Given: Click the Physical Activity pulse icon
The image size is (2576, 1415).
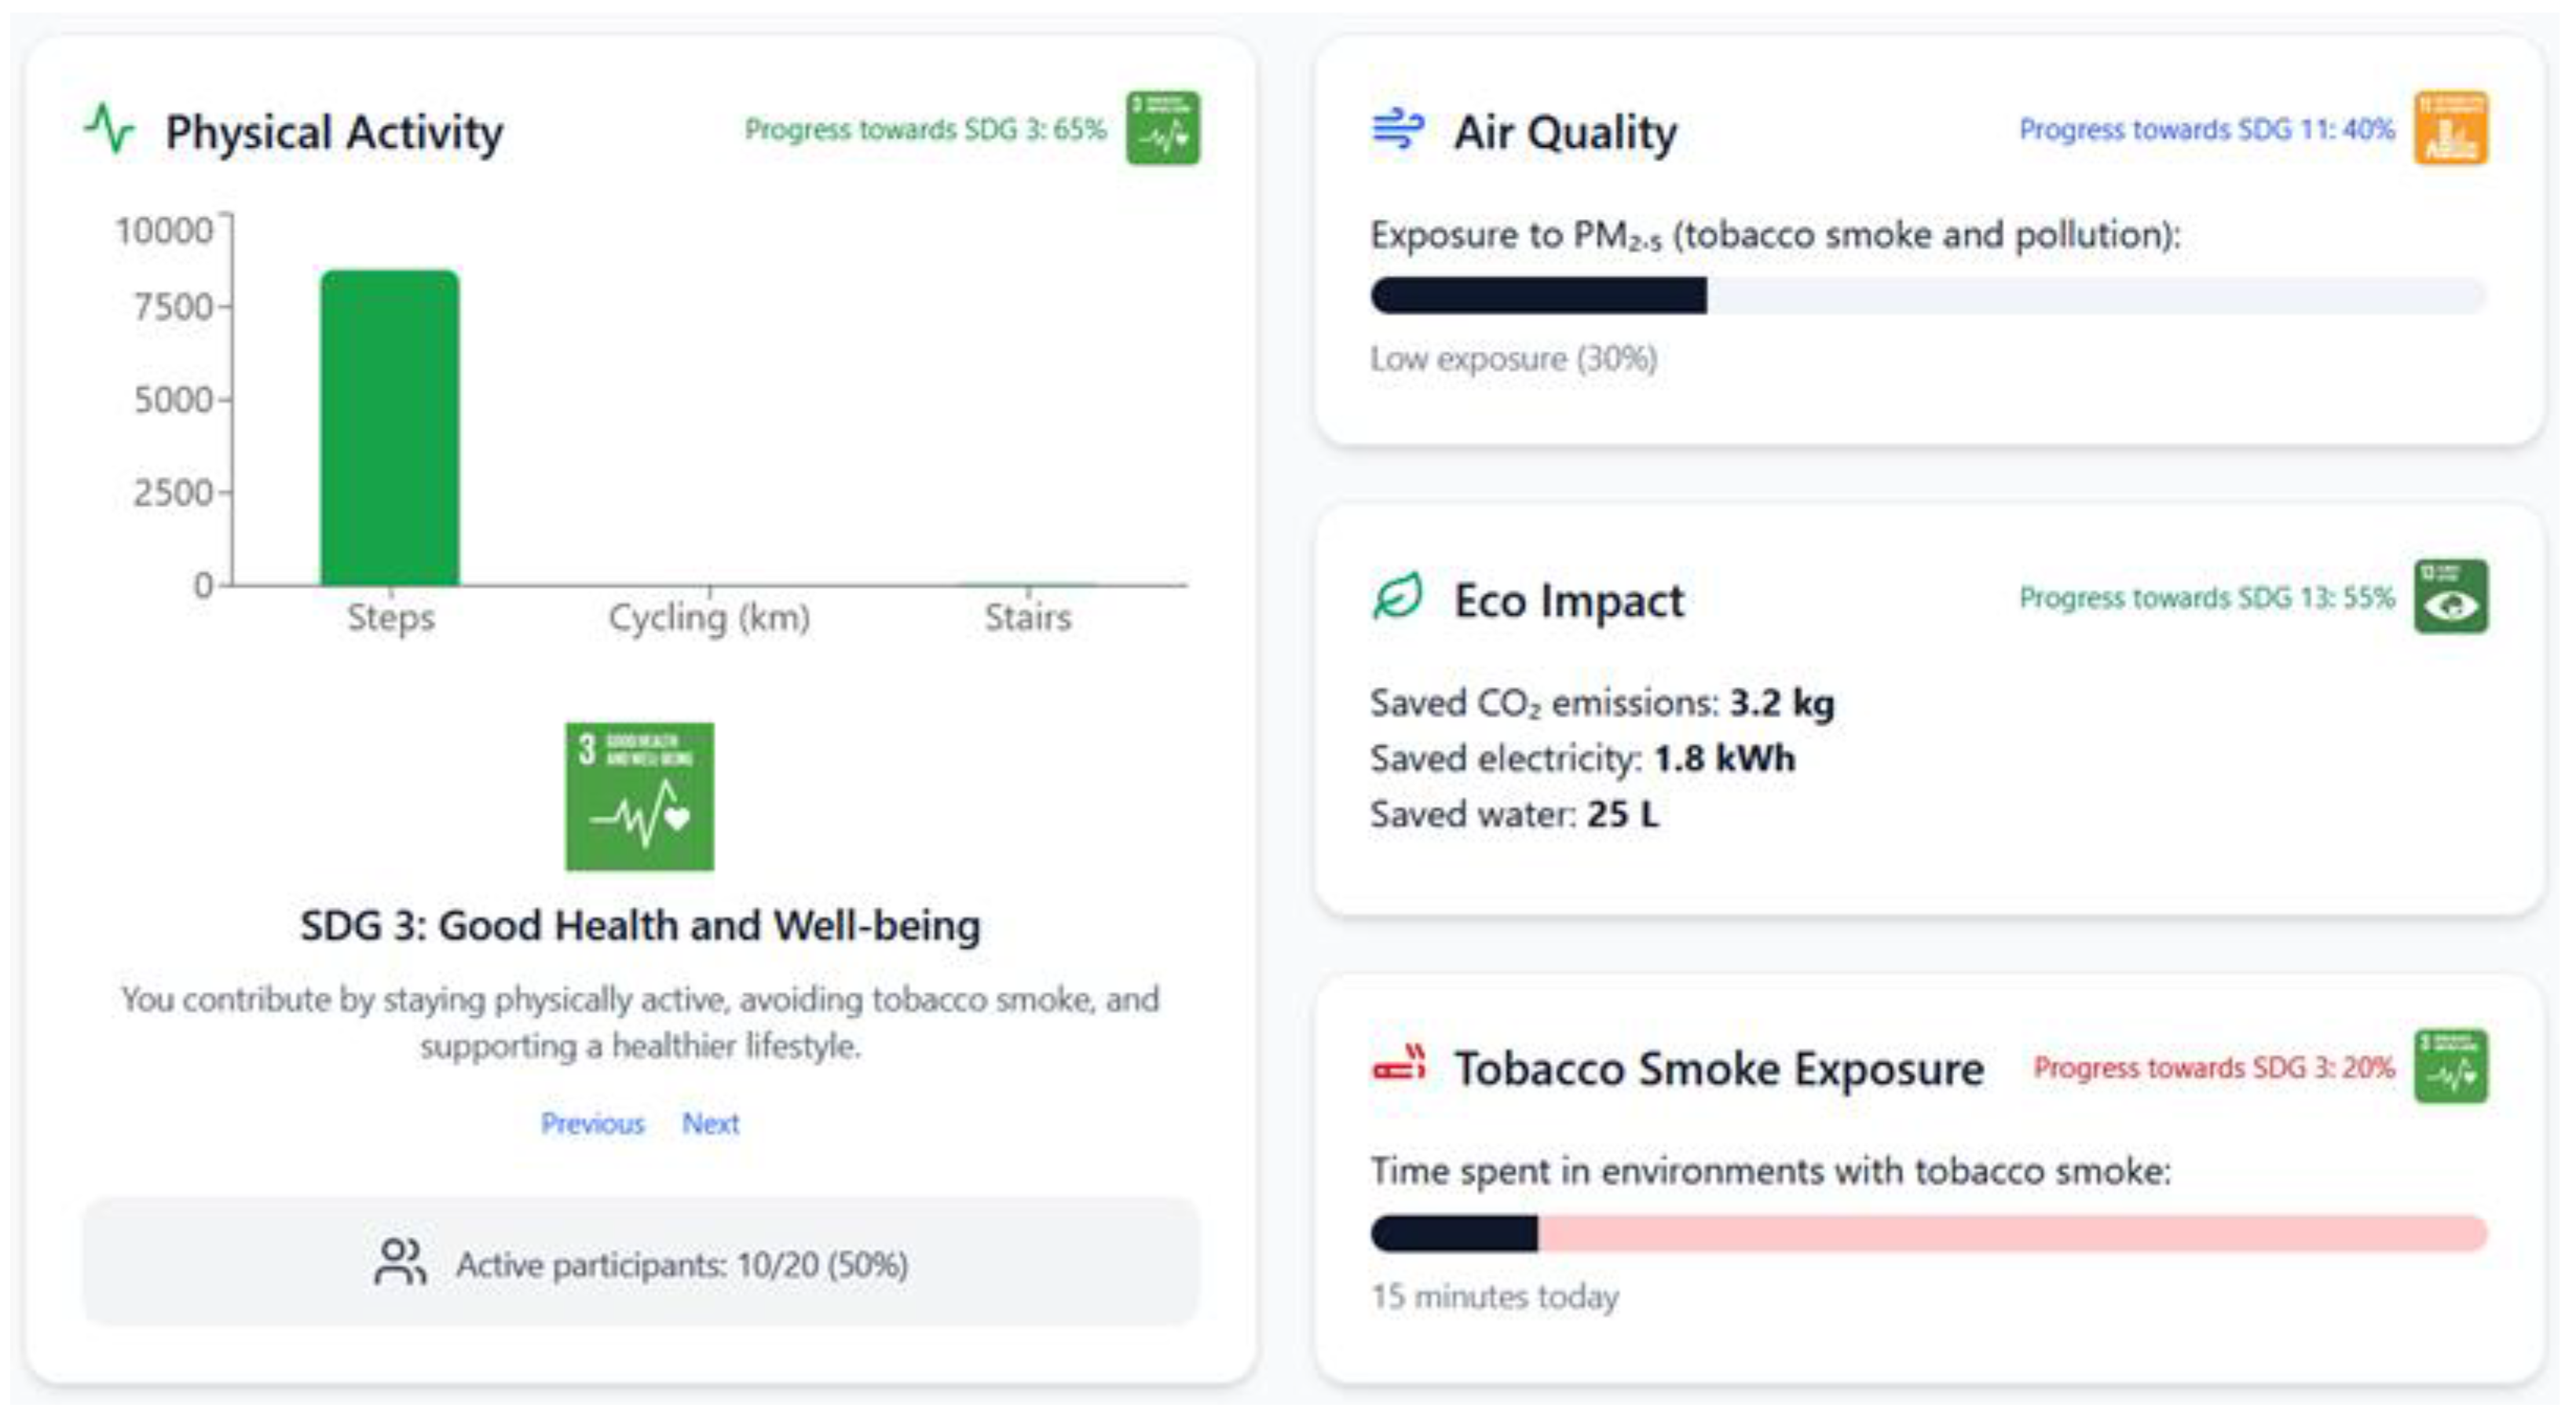Looking at the screenshot, I should [x=110, y=130].
